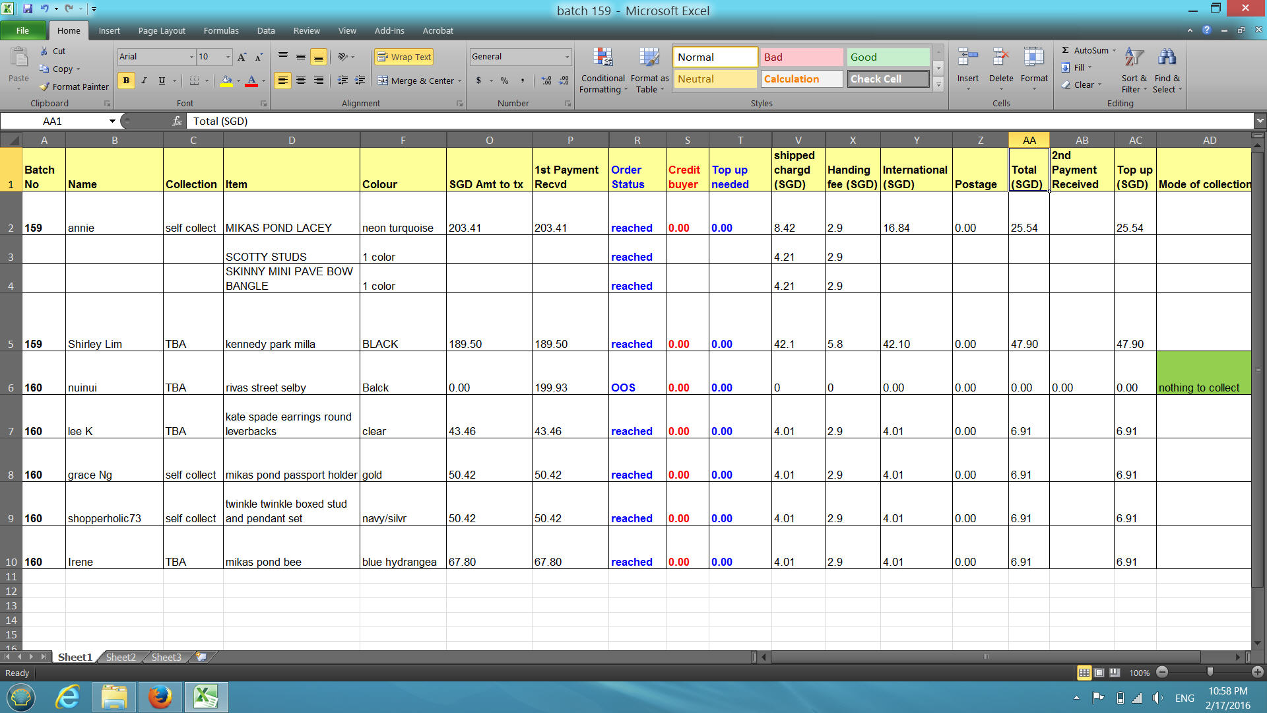Open the General number format dropdown
The image size is (1267, 713).
(567, 57)
